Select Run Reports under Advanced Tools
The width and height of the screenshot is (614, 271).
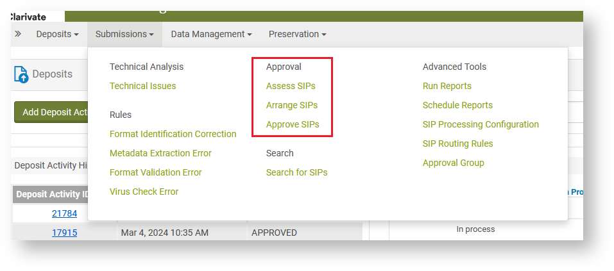[x=447, y=86]
